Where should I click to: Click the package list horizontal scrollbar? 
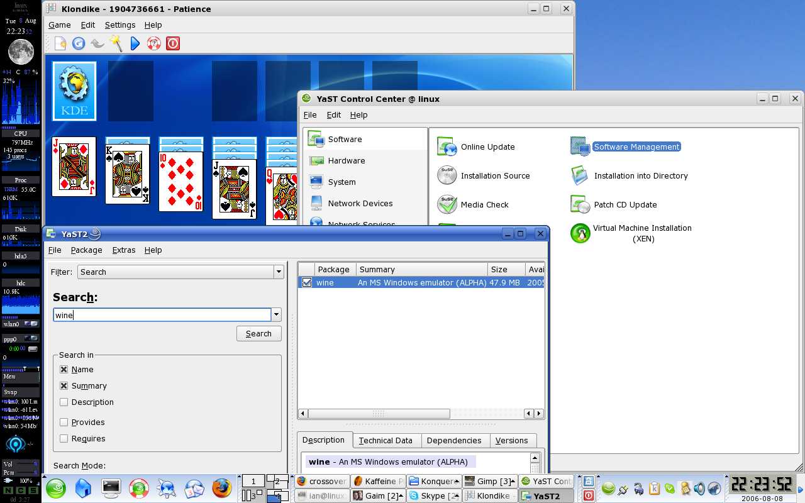coord(379,414)
